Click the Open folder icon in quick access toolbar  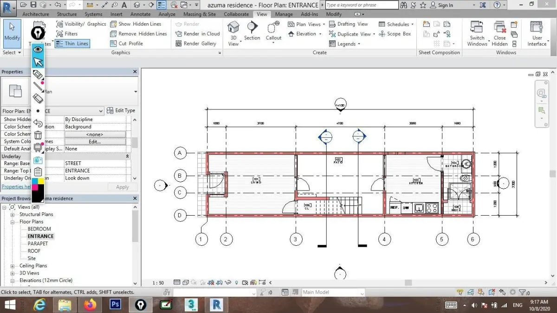coord(23,5)
